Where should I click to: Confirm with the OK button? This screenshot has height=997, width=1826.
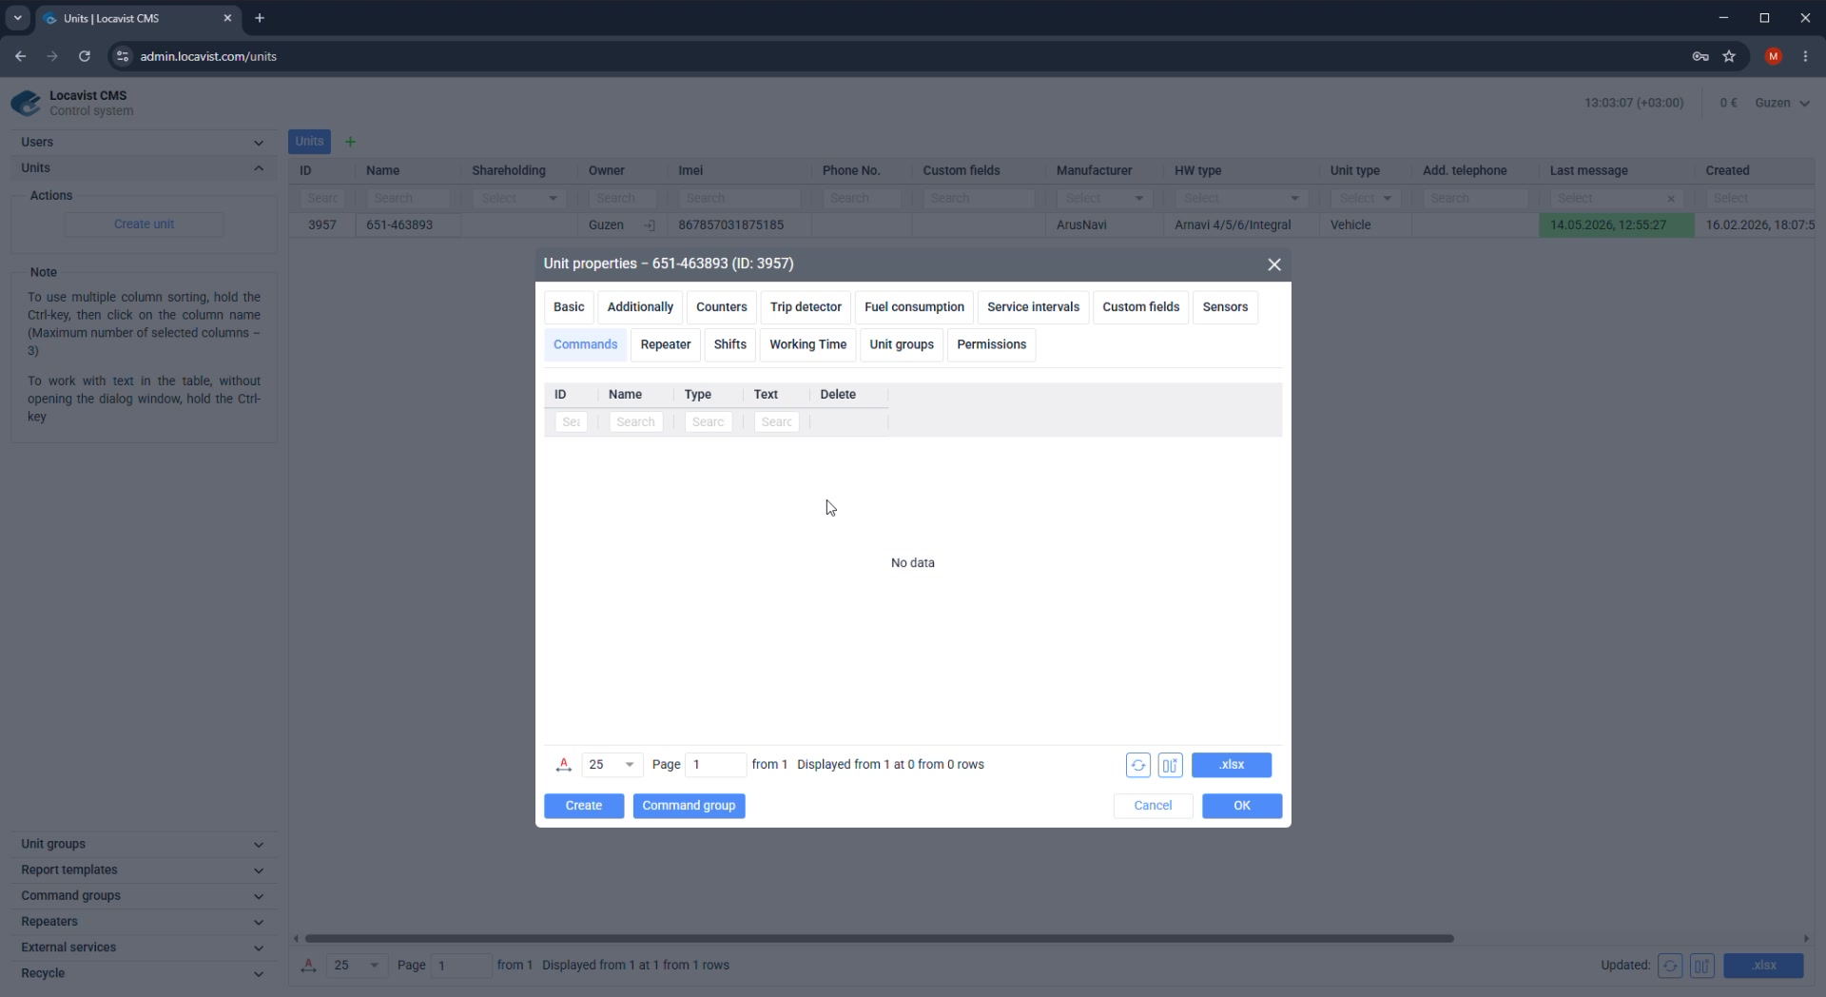coord(1242,806)
